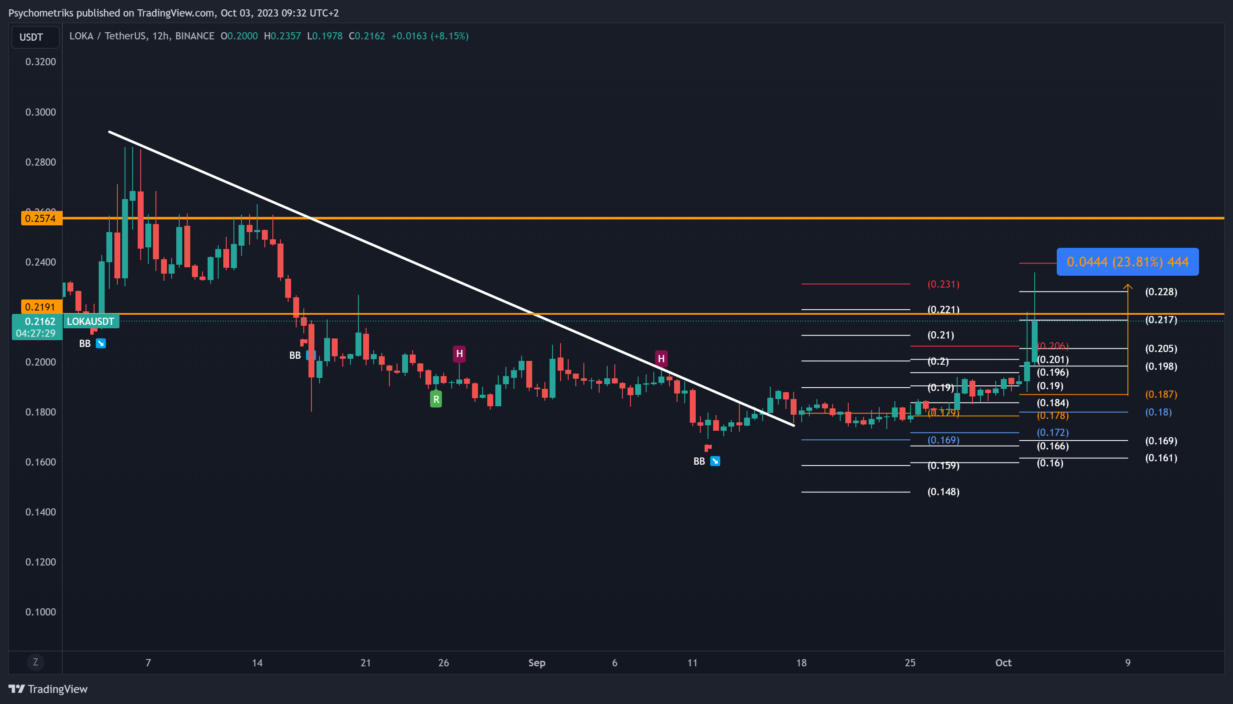Click the Oct date on time axis

[x=1003, y=662]
